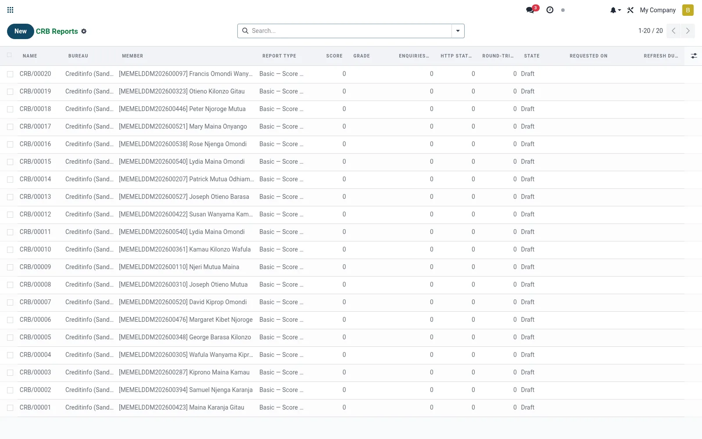Image resolution: width=702 pixels, height=439 pixels.
Task: Open the notifications bell icon
Action: click(615, 10)
